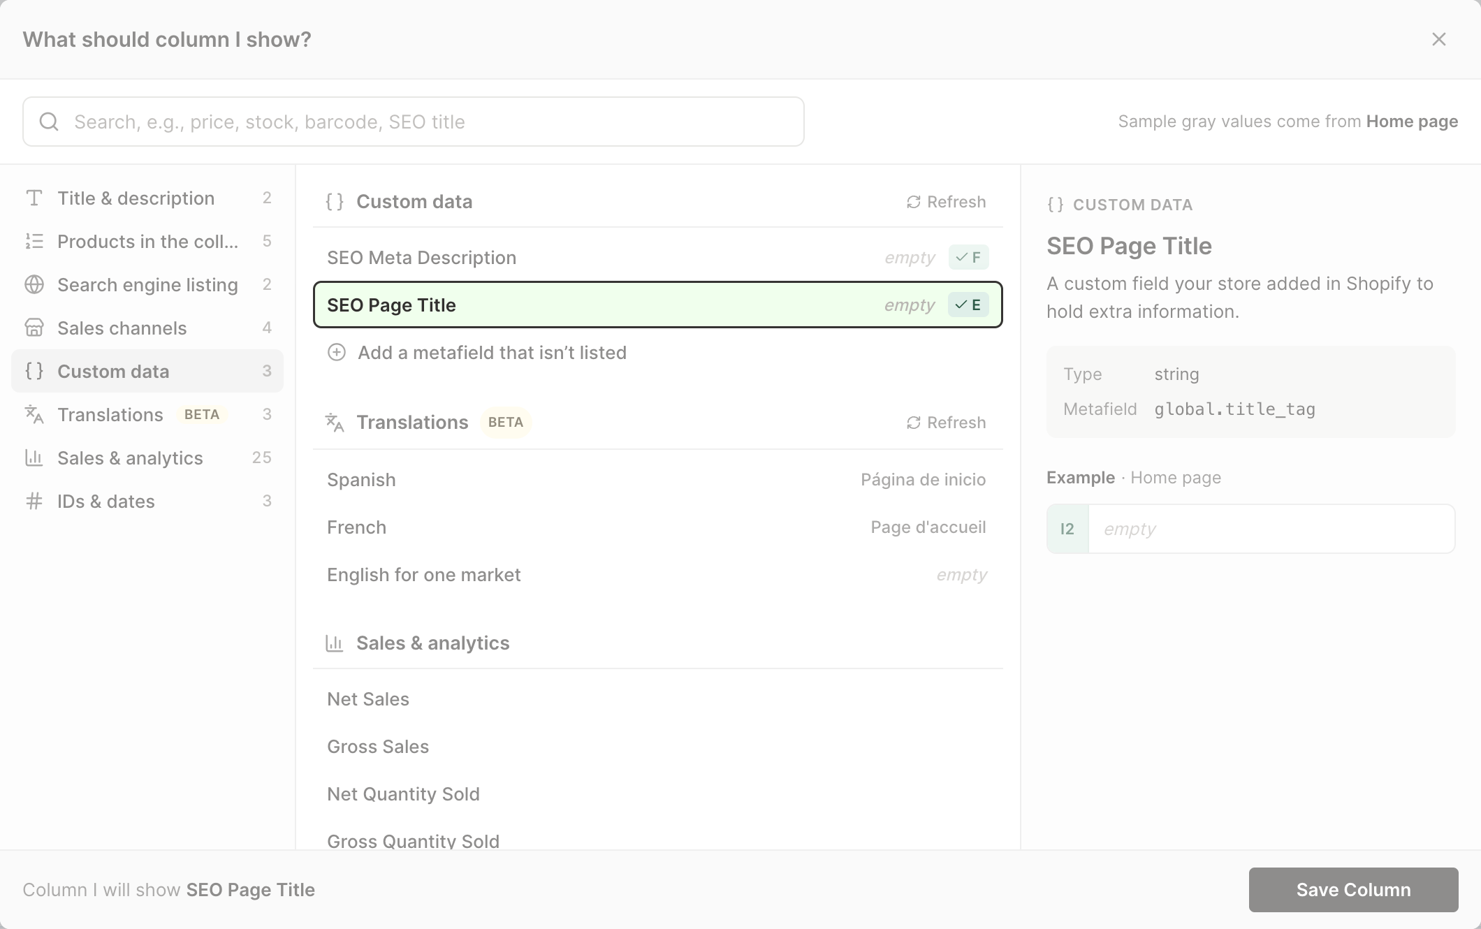Select Custom data in the sidebar
Screen dimensions: 1481x929
[x=147, y=372]
